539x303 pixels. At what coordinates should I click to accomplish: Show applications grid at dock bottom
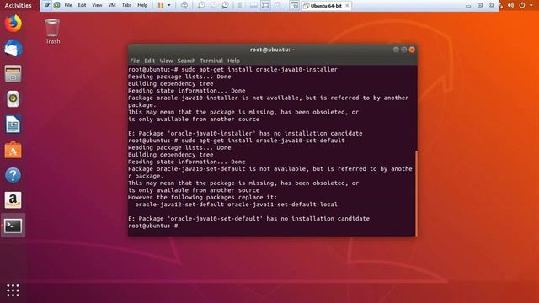(x=13, y=290)
